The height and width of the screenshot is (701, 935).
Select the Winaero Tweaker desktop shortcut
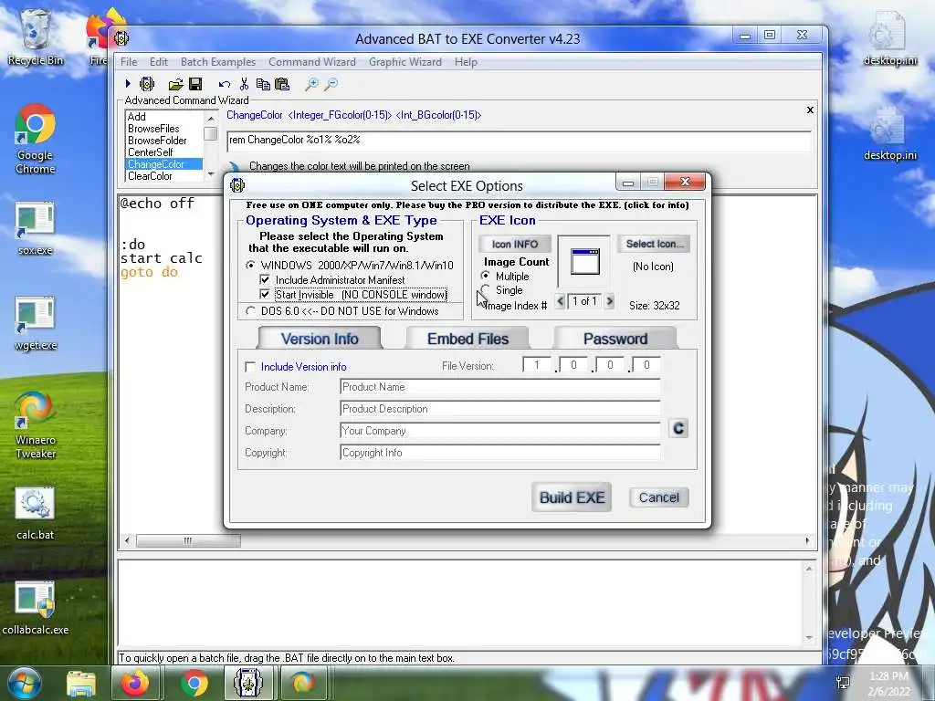click(x=36, y=425)
